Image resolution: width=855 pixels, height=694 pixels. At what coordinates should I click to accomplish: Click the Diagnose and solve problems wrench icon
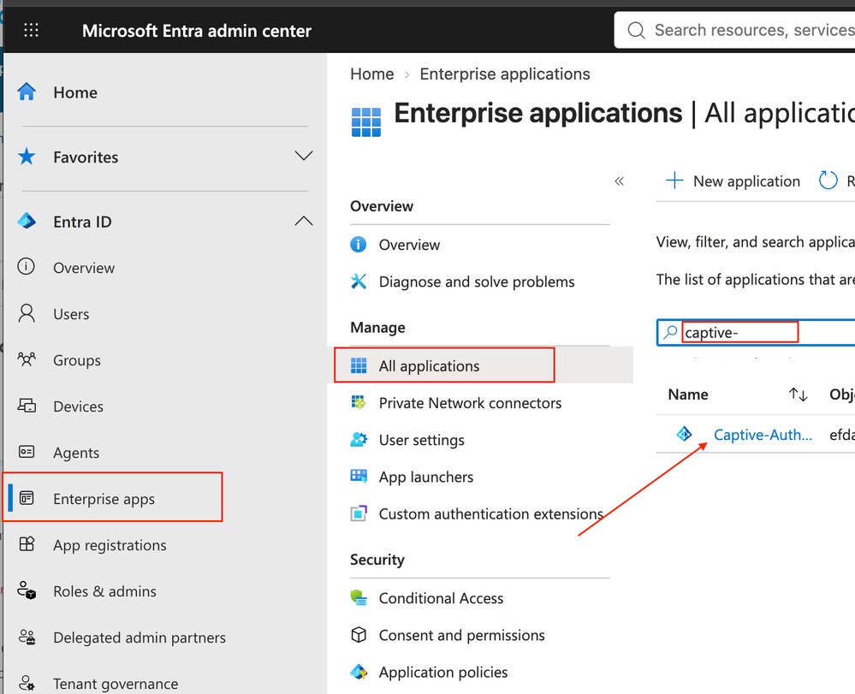[359, 282]
